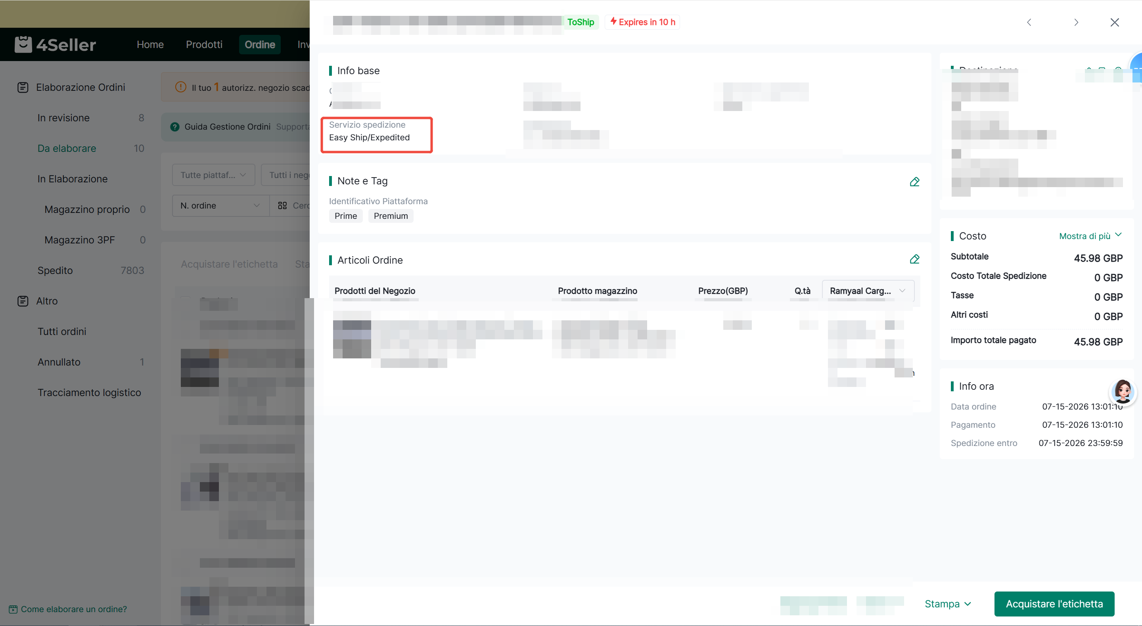
Task: Open the N. ordine search type dropdown
Action: [x=220, y=206]
